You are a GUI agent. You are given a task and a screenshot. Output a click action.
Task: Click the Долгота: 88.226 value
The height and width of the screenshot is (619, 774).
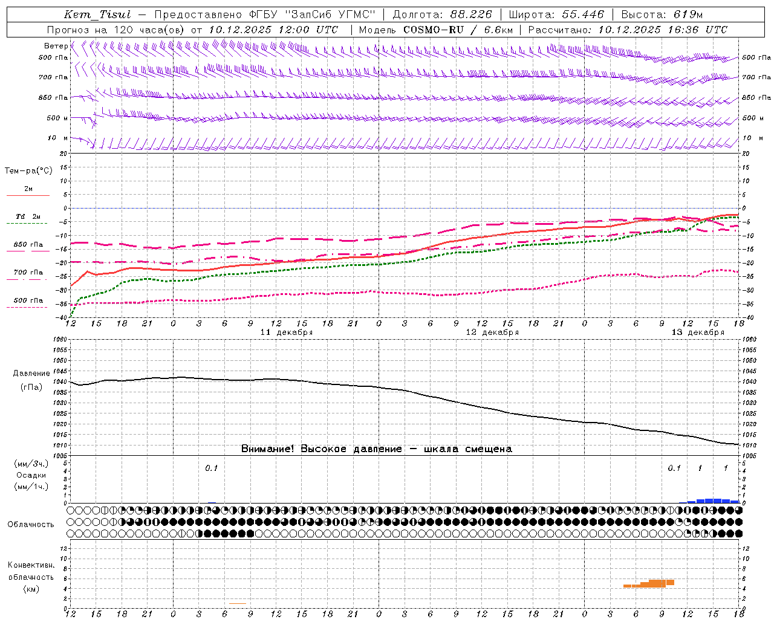tap(443, 15)
